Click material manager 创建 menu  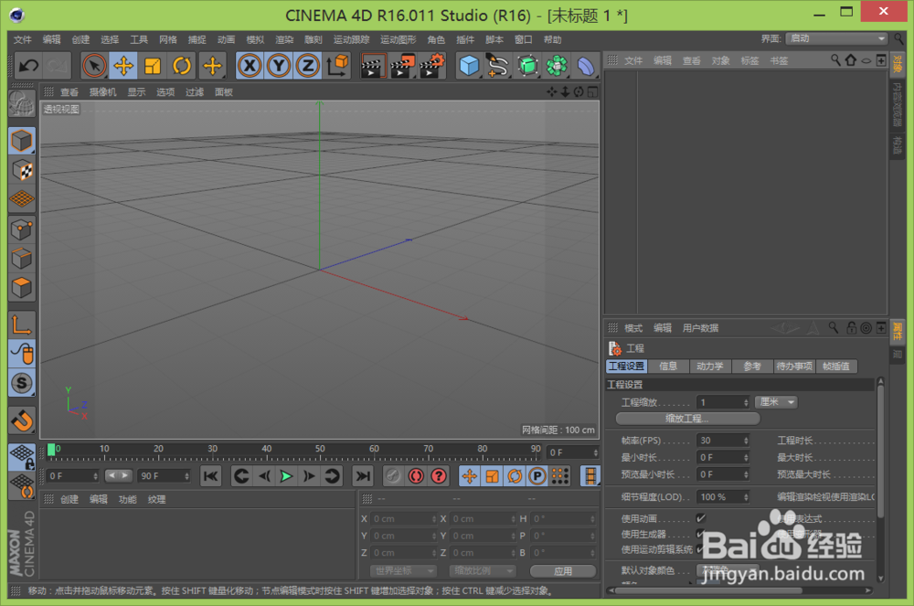(69, 499)
